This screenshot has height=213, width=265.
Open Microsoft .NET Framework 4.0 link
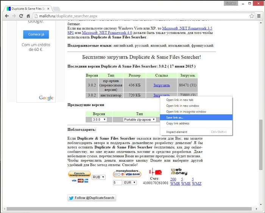point(107,33)
